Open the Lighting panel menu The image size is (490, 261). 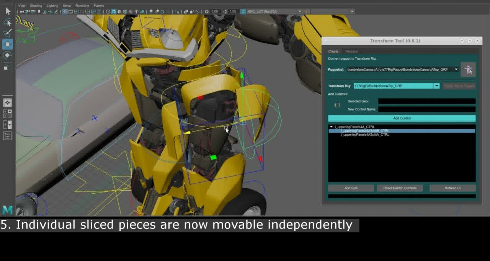pos(52,6)
